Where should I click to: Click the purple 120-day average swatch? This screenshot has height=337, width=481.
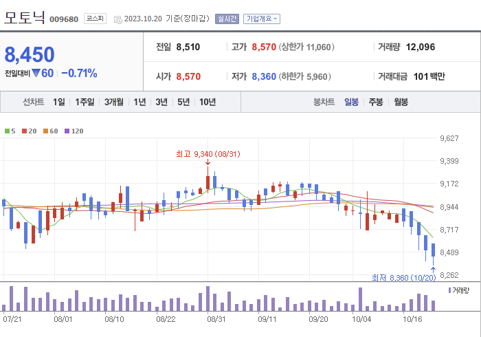click(67, 131)
